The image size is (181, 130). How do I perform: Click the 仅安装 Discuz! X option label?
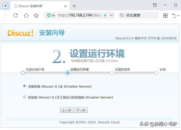tap(71, 97)
